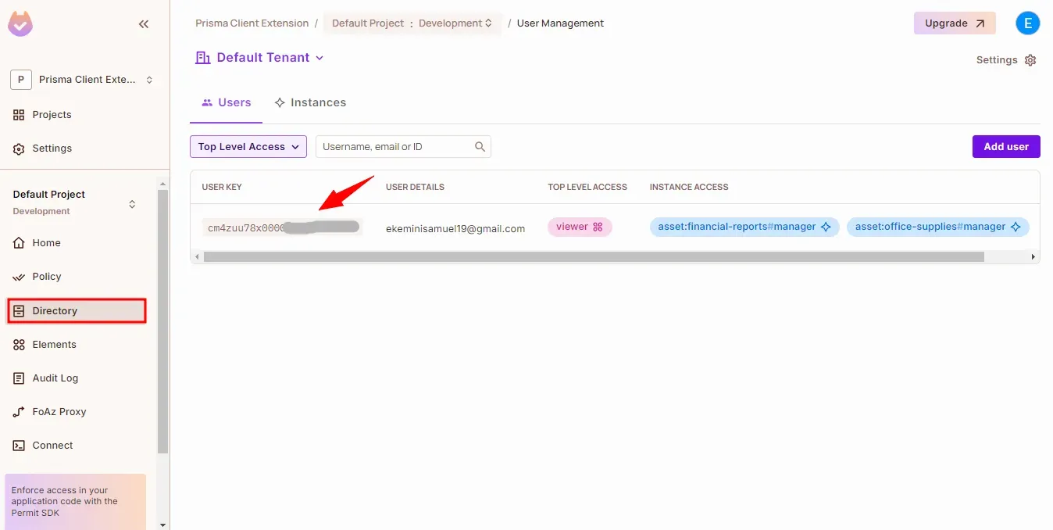Click the Add user button

[1005, 147]
